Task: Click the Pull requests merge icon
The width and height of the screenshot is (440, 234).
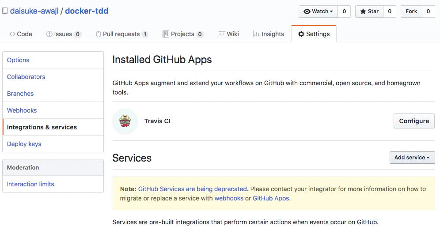Action: click(98, 34)
